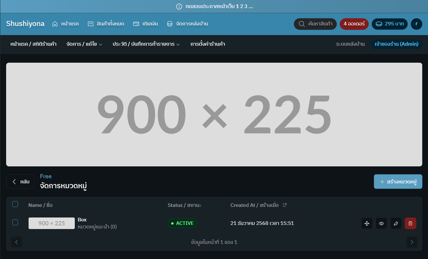Click the sort icon beside Created At
428x259 pixels.
click(x=284, y=205)
